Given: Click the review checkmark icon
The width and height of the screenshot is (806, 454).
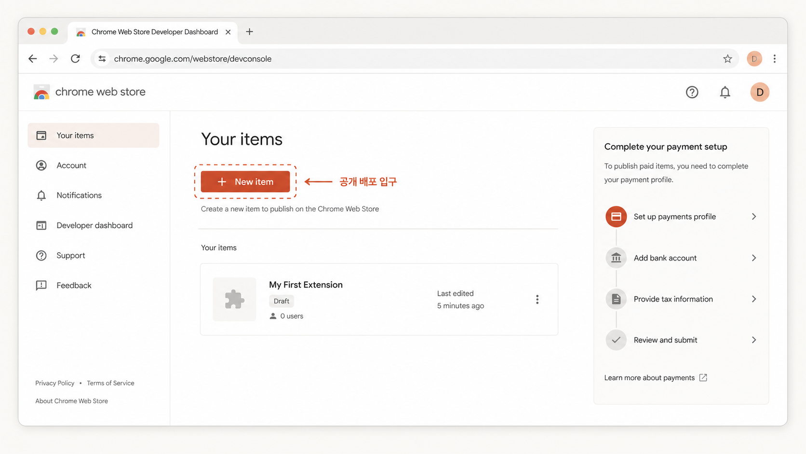Looking at the screenshot, I should point(616,340).
